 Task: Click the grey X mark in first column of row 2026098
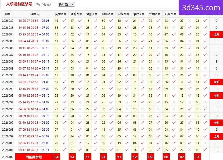(64, 129)
